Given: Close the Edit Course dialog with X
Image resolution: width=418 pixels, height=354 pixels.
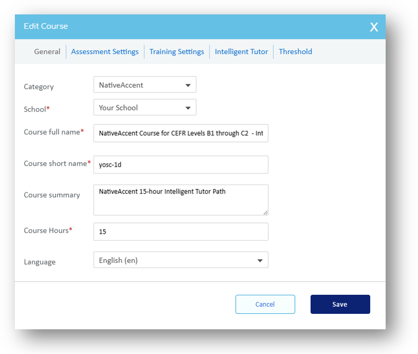Looking at the screenshot, I should coord(374,27).
